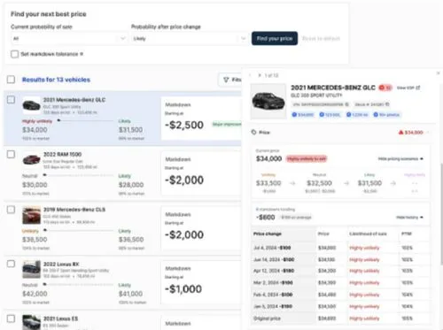
Task: Collapse the Hide history expander
Action: (x=409, y=218)
